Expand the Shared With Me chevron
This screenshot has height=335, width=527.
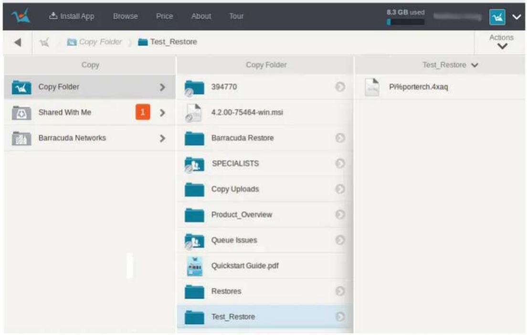click(x=162, y=113)
